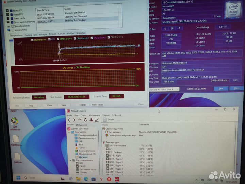Toggle Stress system memory checkbox
This screenshot has height=184, width=245.
click(x=12, y=22)
